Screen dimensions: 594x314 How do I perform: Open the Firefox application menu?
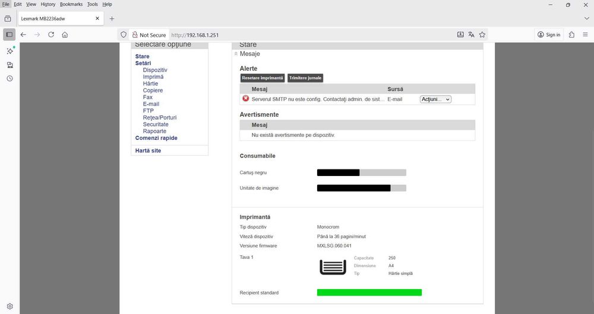pos(585,35)
